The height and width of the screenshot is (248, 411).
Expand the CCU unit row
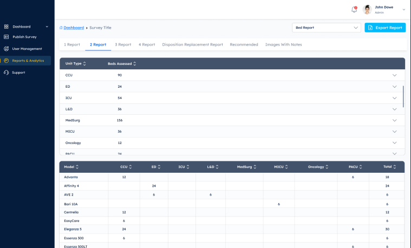395,75
